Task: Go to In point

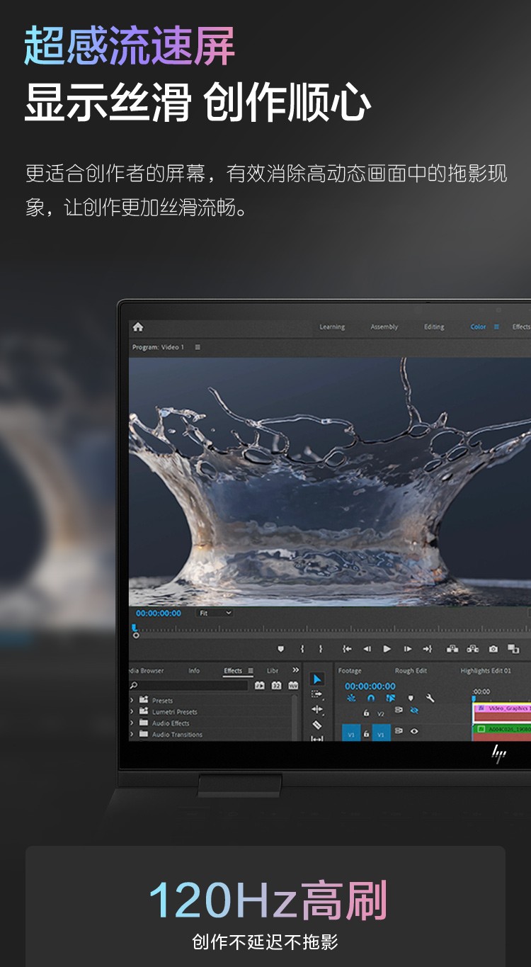Action: (x=347, y=648)
